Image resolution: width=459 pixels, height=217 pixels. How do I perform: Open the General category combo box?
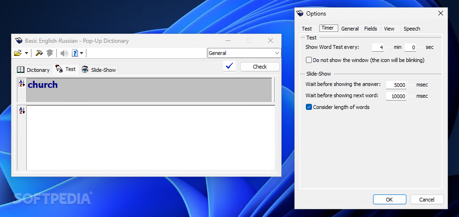pyautogui.click(x=244, y=53)
